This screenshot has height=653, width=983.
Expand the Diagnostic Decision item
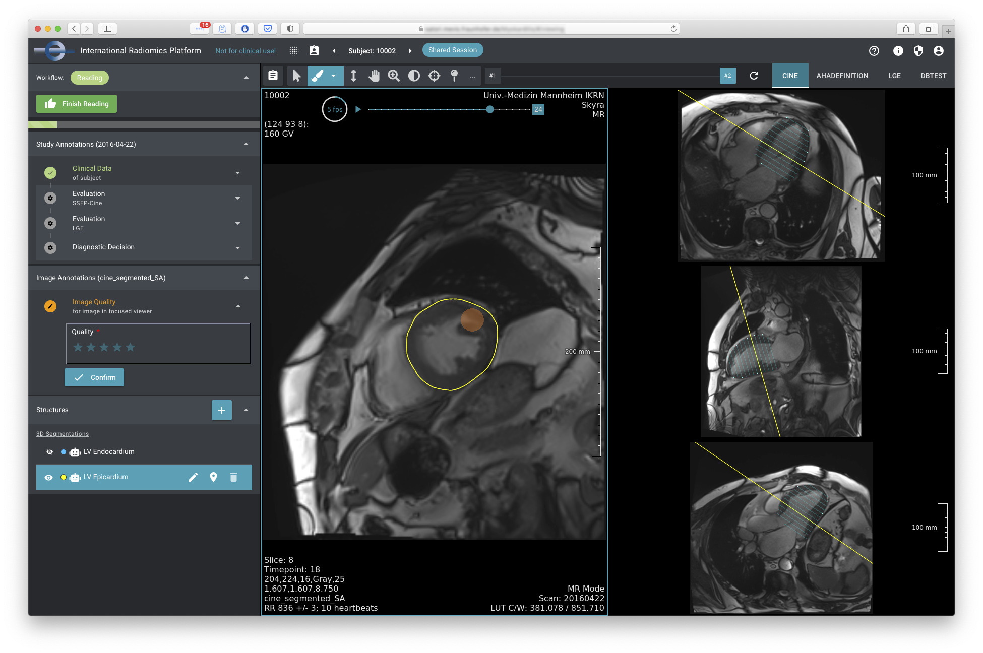237,248
